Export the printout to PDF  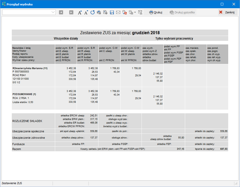click(125, 12)
